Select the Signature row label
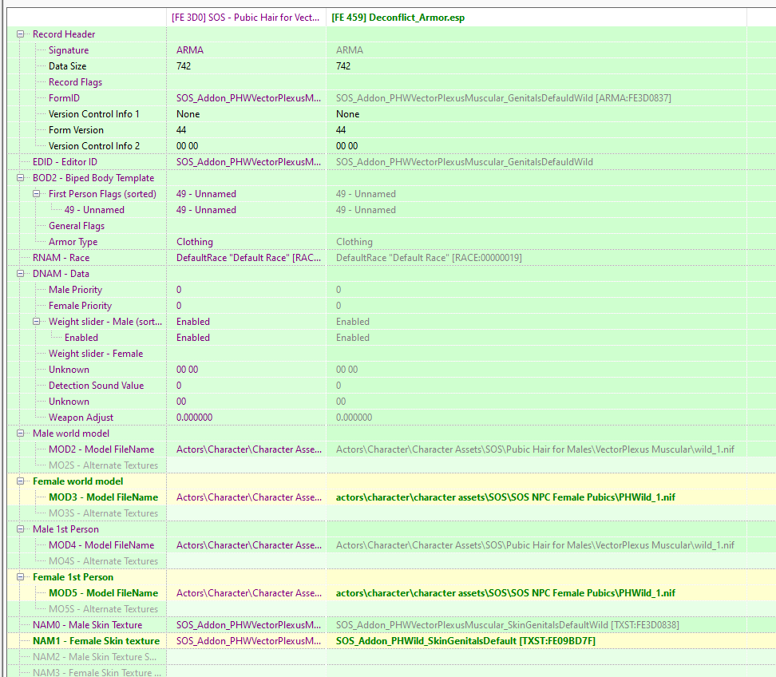The image size is (776, 677). (x=69, y=50)
